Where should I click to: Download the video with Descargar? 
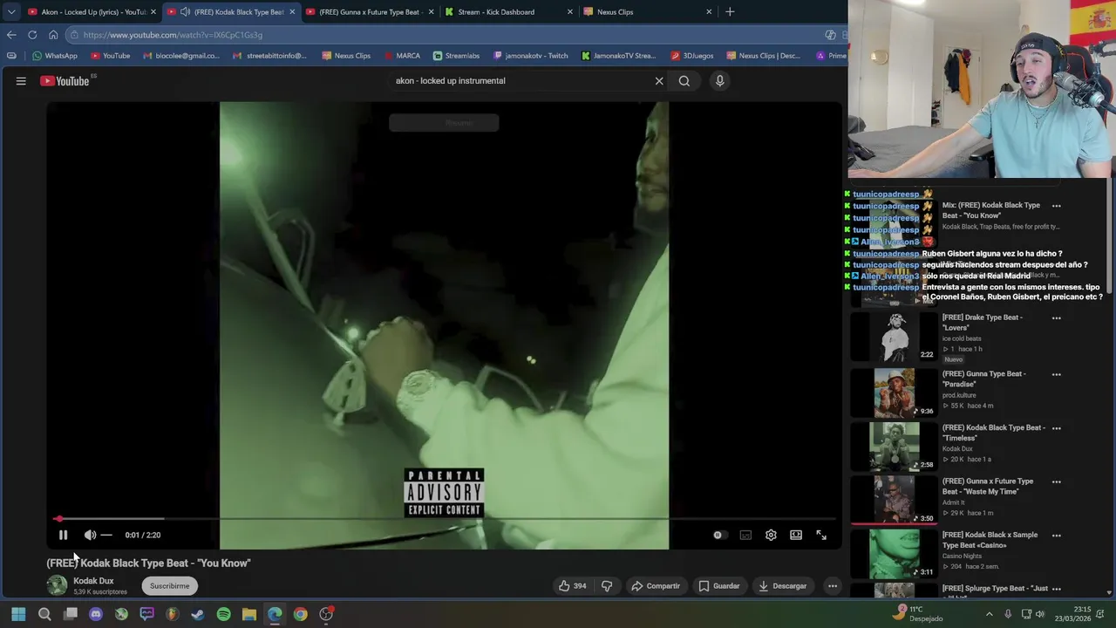click(782, 586)
